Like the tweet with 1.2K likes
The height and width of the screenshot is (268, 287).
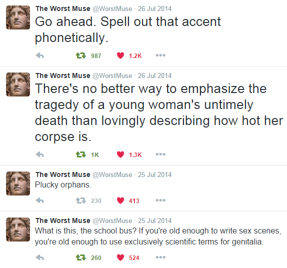click(x=120, y=55)
